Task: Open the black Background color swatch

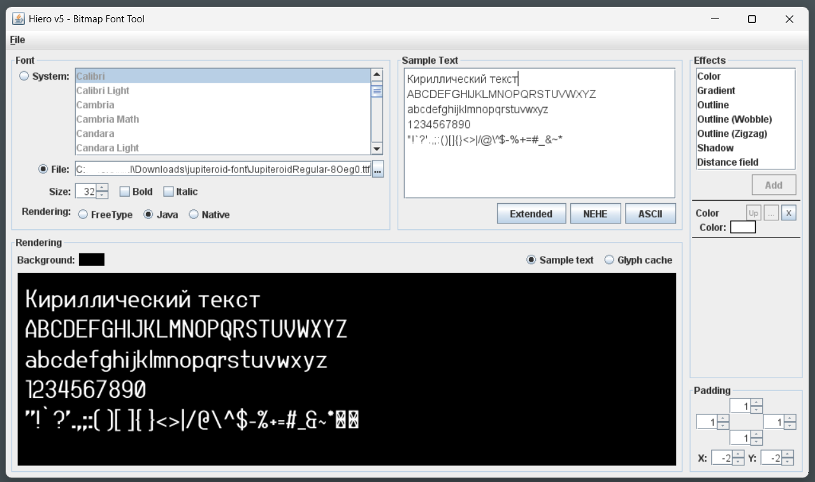Action: [x=92, y=260]
